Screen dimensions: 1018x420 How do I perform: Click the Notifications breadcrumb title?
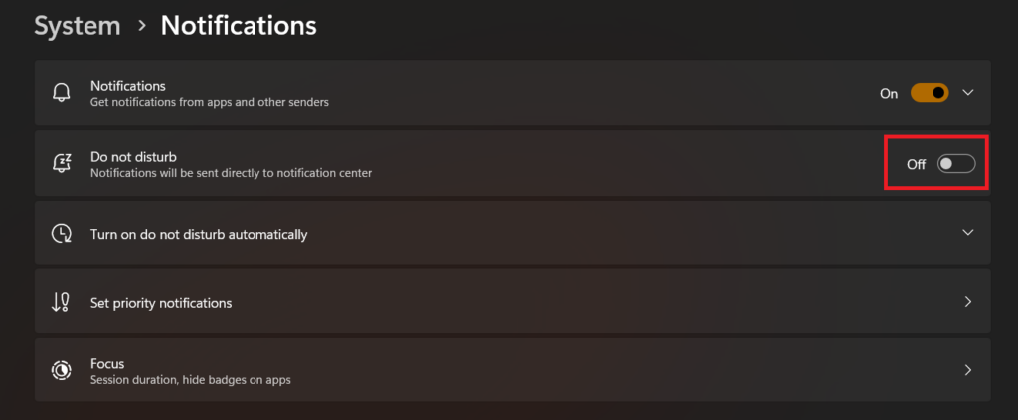pos(239,26)
